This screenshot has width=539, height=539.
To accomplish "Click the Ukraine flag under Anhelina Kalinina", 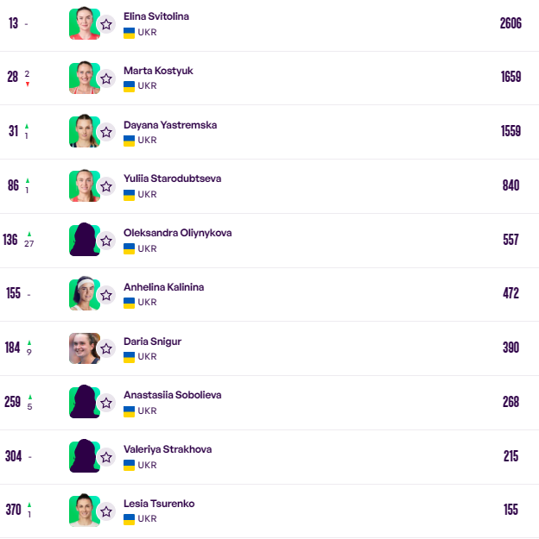I will click(130, 303).
